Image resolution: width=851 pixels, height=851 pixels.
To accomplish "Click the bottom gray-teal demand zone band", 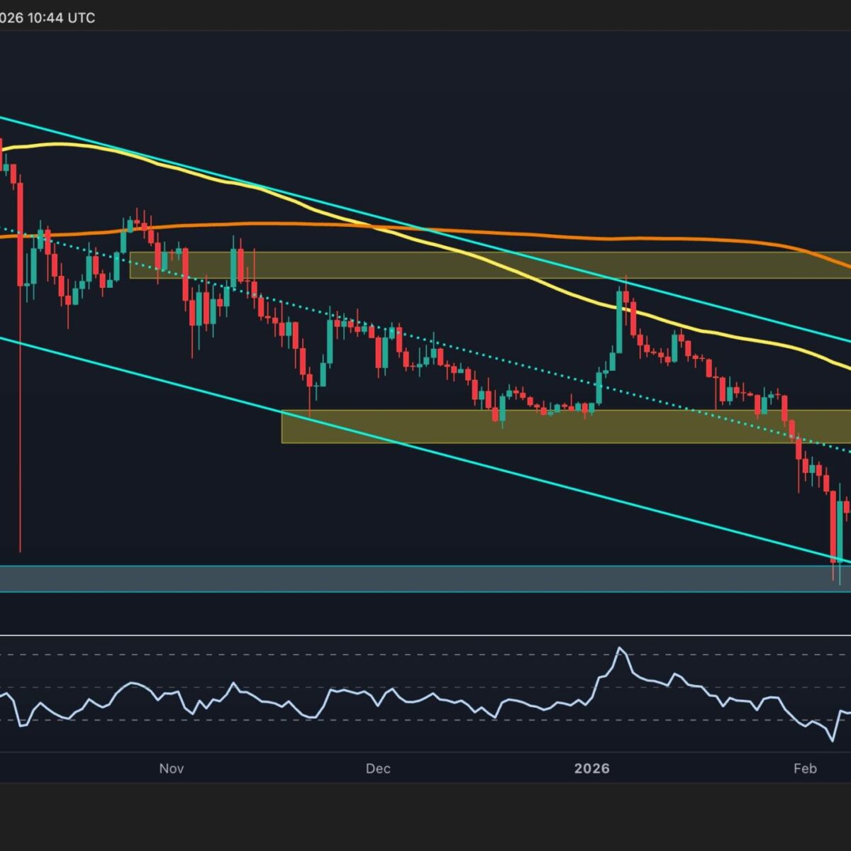I will tap(425, 579).
